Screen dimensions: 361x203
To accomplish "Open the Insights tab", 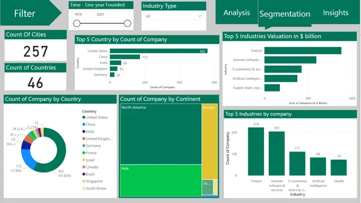I will pyautogui.click(x=335, y=12).
